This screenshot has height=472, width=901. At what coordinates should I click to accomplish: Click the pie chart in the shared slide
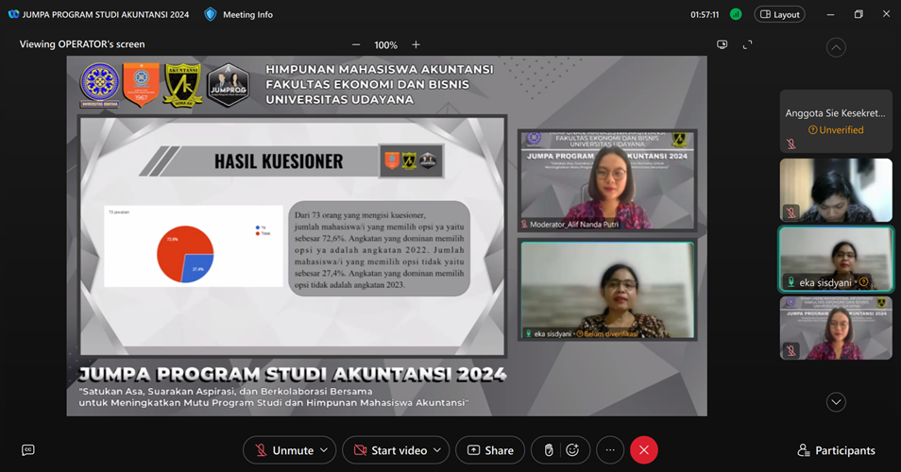(185, 254)
